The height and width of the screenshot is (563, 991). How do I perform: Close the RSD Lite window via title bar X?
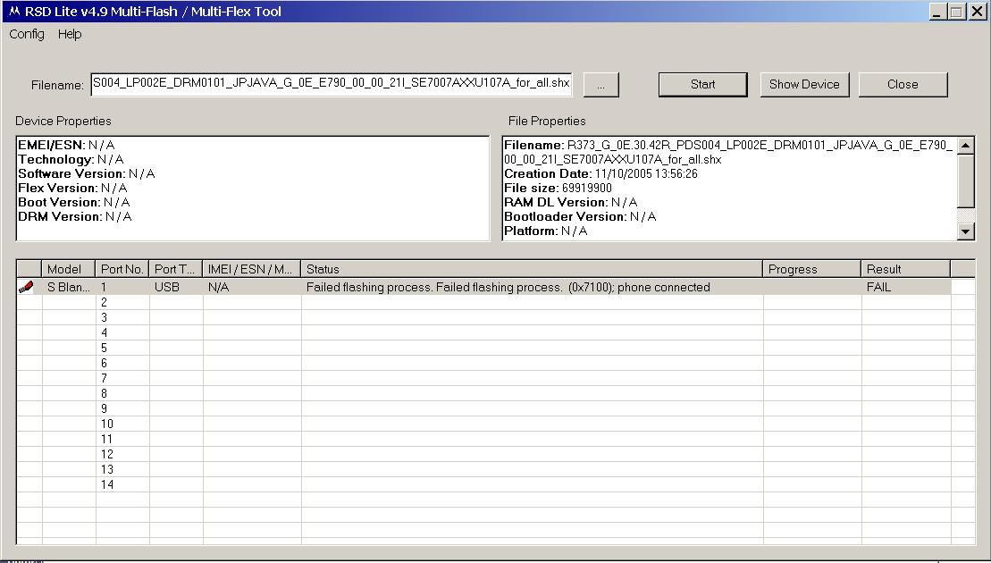[977, 12]
